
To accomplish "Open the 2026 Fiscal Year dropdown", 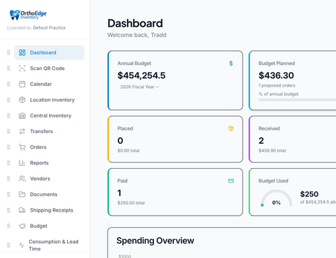I will (140, 87).
